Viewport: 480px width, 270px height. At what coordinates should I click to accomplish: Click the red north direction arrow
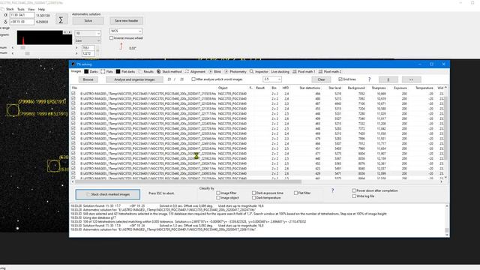pyautogui.click(x=121, y=46)
